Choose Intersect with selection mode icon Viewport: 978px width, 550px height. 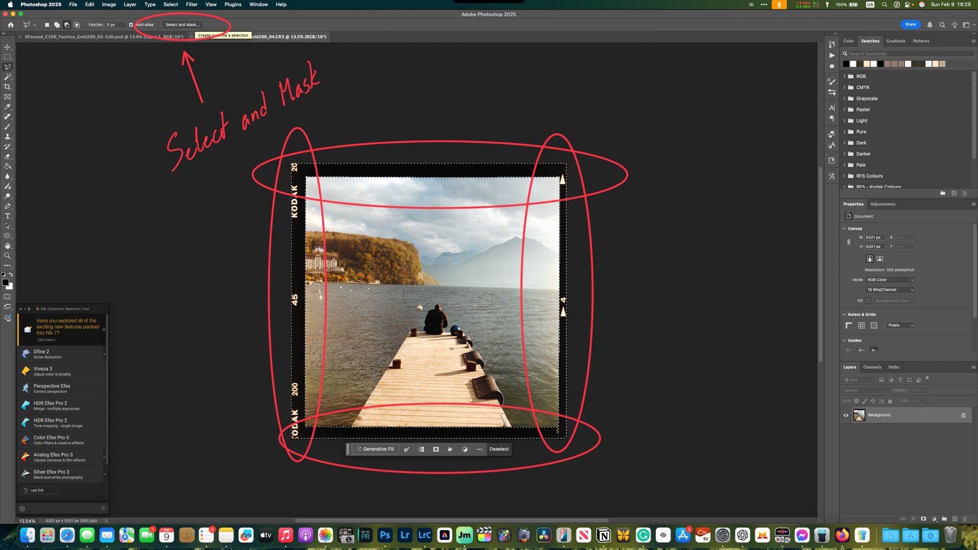(77, 24)
